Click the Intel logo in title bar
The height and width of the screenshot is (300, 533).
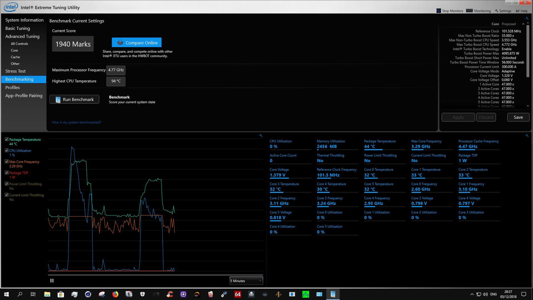click(x=11, y=7)
